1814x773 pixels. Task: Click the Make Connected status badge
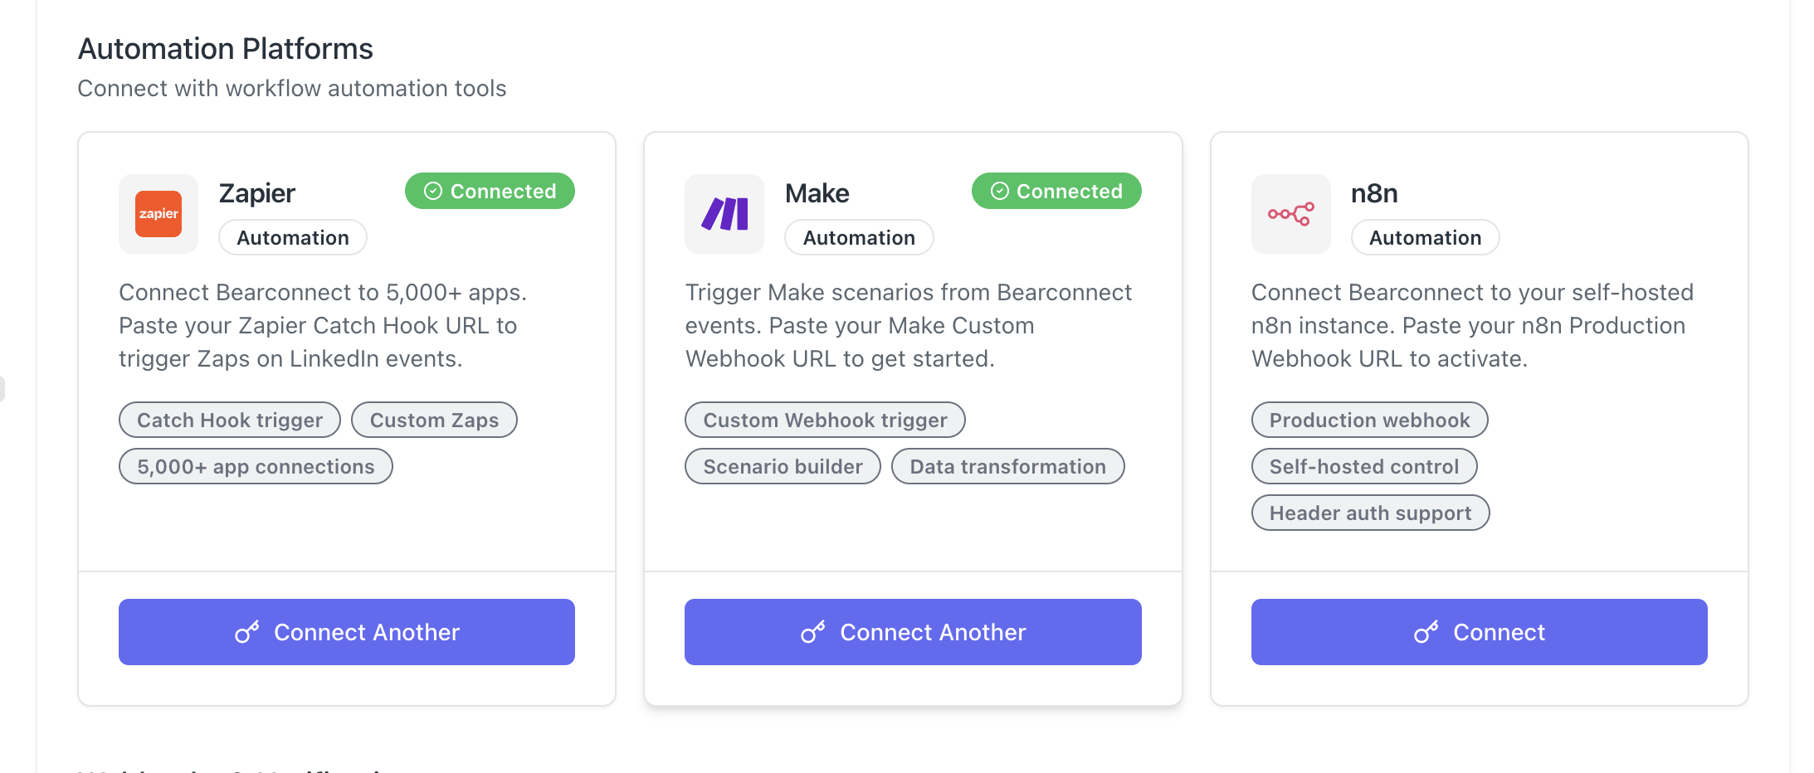(1056, 192)
